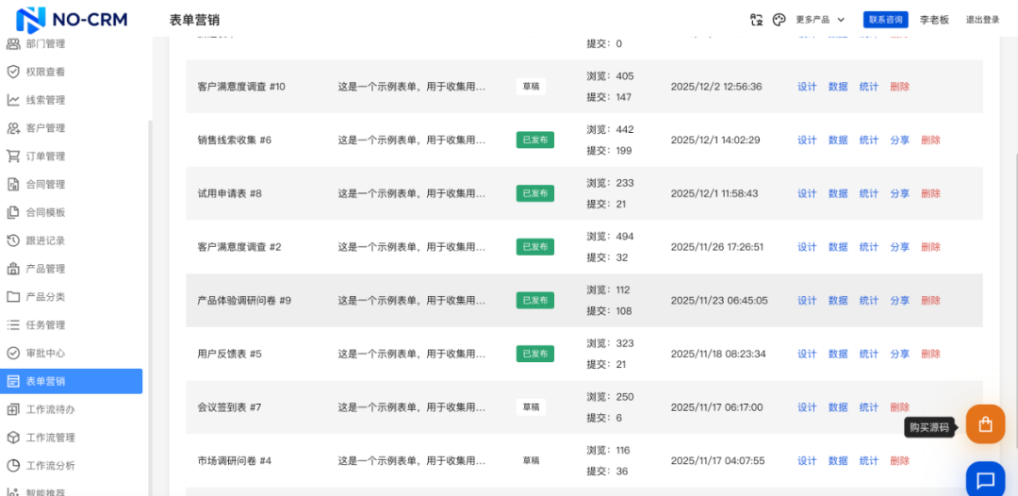Click the 退出登录 link
The height and width of the screenshot is (496, 1018).
[x=982, y=20]
